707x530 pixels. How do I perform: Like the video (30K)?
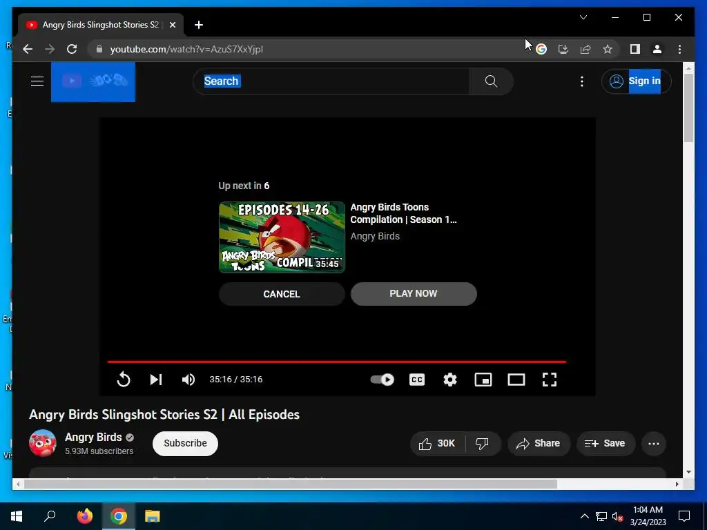click(437, 444)
